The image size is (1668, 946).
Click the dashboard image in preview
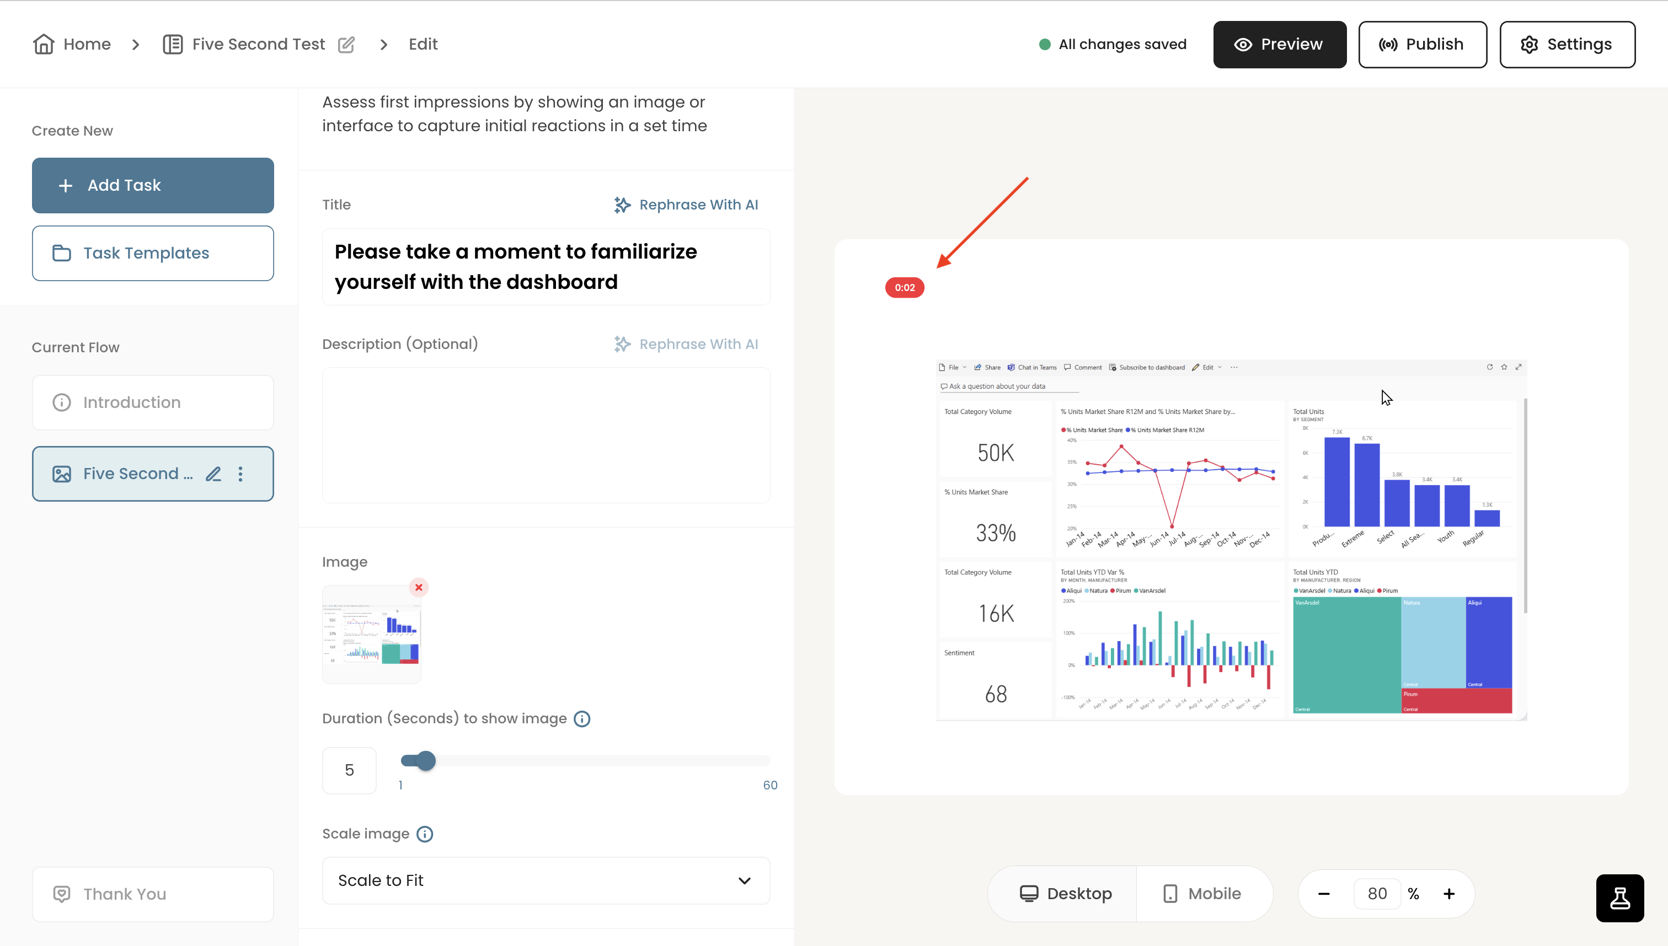click(x=1231, y=539)
